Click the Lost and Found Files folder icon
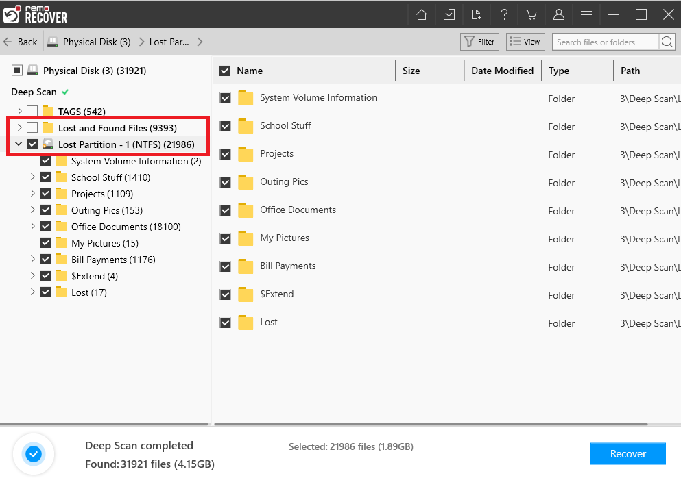The height and width of the screenshot is (478, 681). click(48, 127)
